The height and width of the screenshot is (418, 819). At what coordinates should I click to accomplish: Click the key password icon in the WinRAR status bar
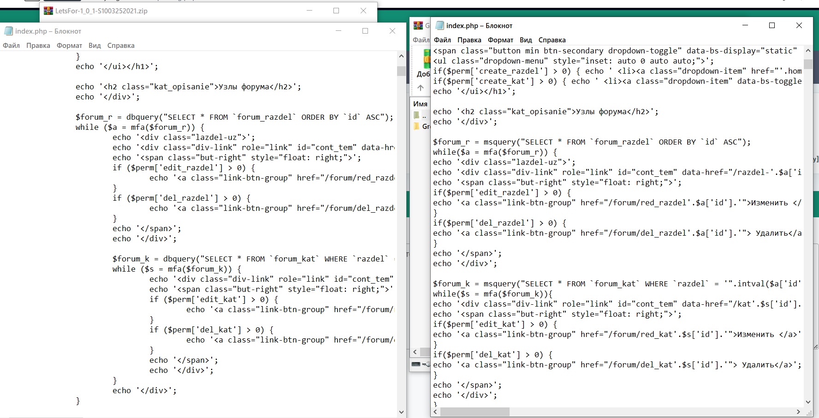[x=427, y=364]
